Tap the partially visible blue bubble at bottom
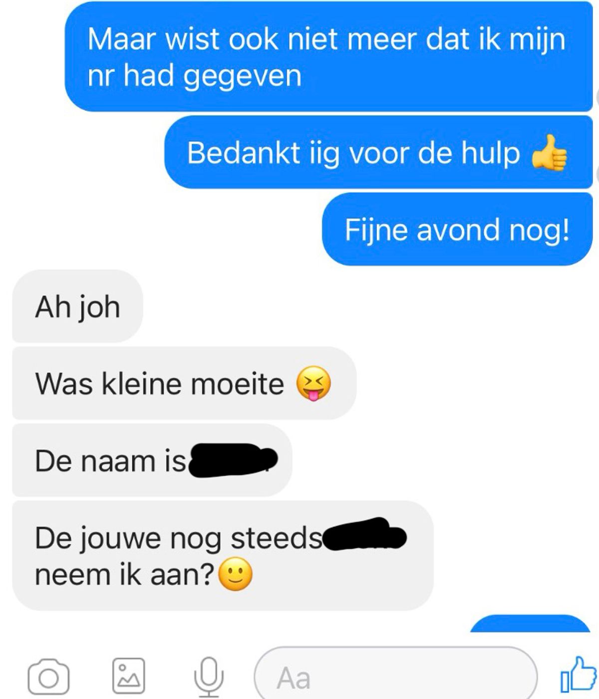This screenshot has height=699, width=599. coord(531,623)
